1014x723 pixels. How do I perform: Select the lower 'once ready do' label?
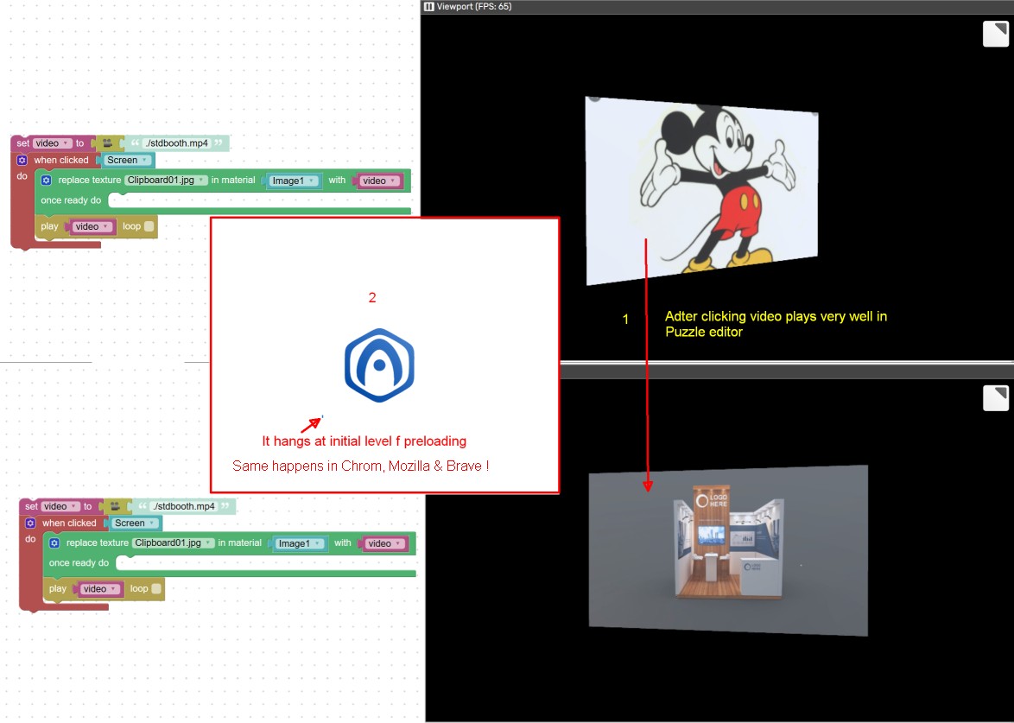[79, 563]
